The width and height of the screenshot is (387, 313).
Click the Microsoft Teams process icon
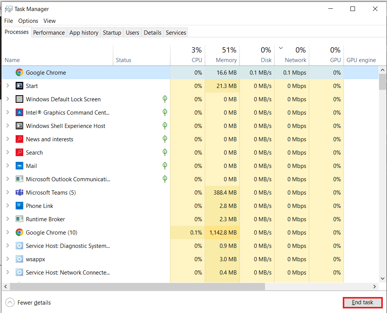coord(19,193)
